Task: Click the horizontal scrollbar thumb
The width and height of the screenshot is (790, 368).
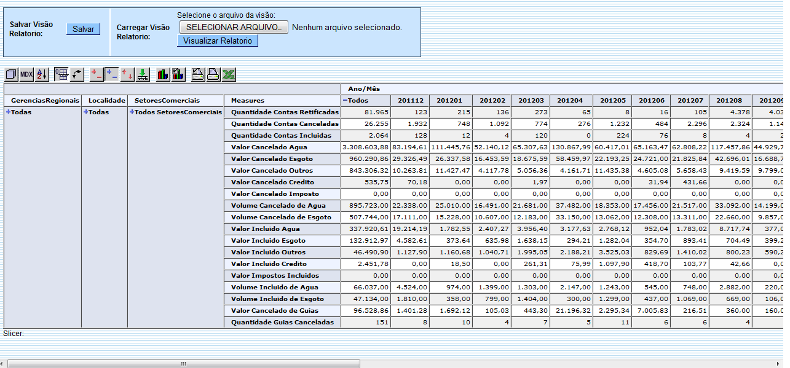Action: click(x=183, y=364)
